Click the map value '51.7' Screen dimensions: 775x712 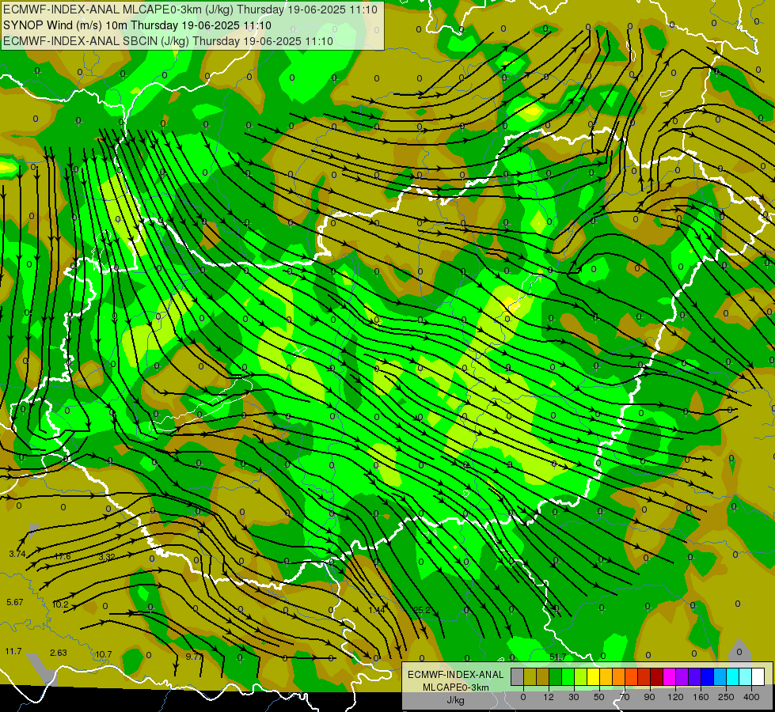[x=558, y=657]
